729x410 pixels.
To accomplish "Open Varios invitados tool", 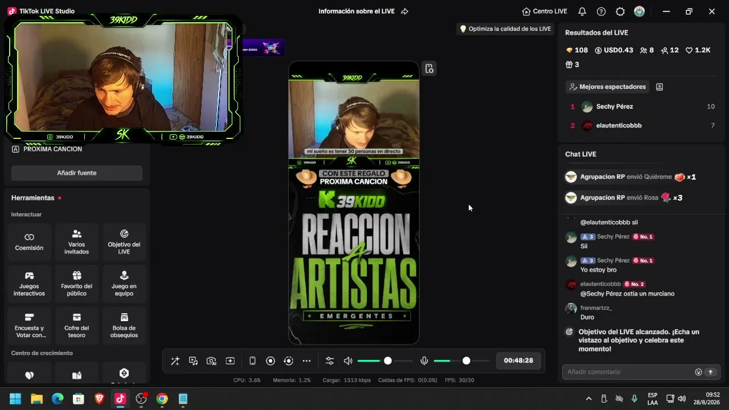I will coord(76,242).
